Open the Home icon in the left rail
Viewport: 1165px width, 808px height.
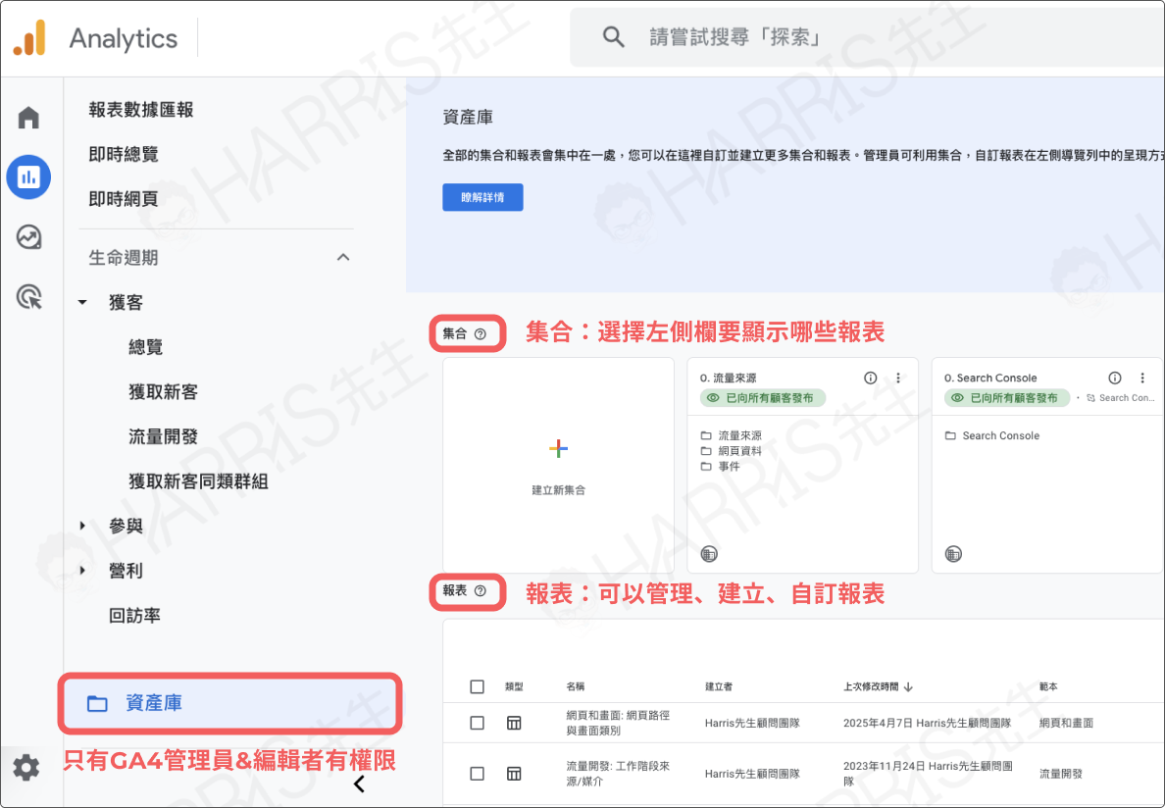(x=28, y=116)
